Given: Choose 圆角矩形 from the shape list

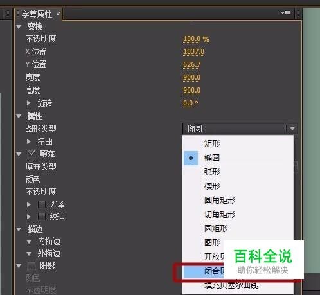Looking at the screenshot, I should [x=238, y=200].
